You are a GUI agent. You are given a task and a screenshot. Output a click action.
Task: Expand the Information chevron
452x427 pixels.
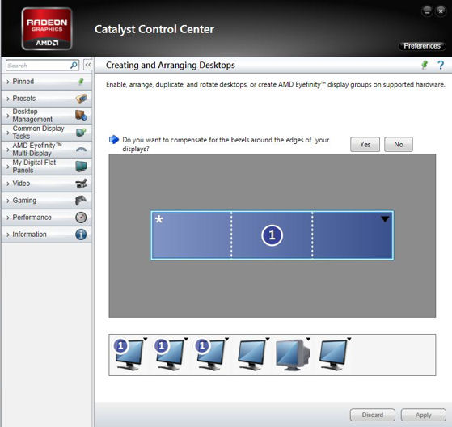(8, 235)
